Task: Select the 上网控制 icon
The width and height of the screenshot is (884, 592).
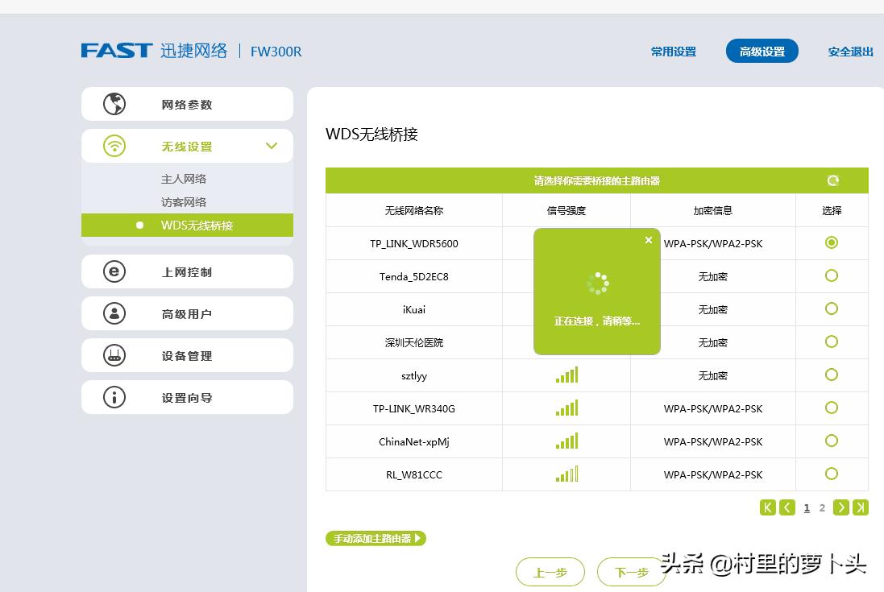Action: click(x=114, y=271)
